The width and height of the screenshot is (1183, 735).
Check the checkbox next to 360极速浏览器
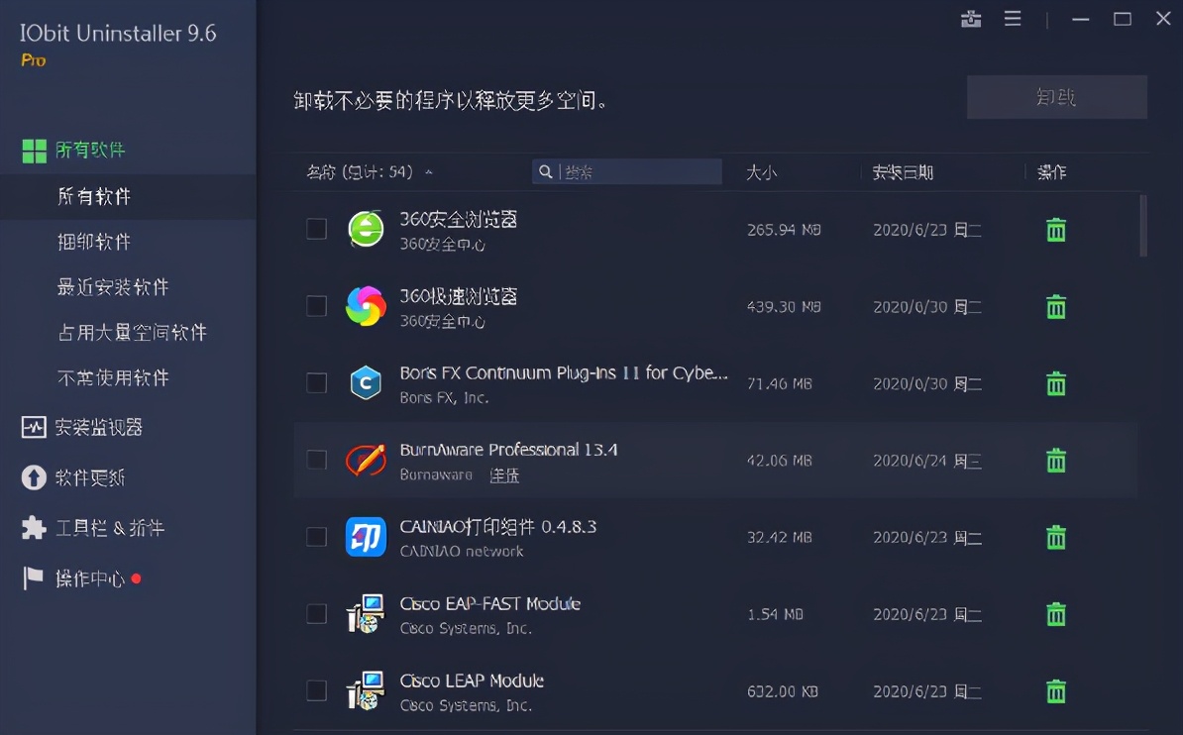coord(316,306)
